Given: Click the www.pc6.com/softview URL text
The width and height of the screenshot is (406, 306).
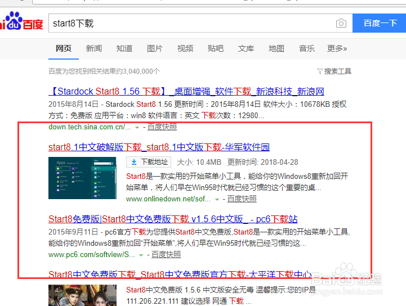Looking at the screenshot, I should (x=92, y=255).
